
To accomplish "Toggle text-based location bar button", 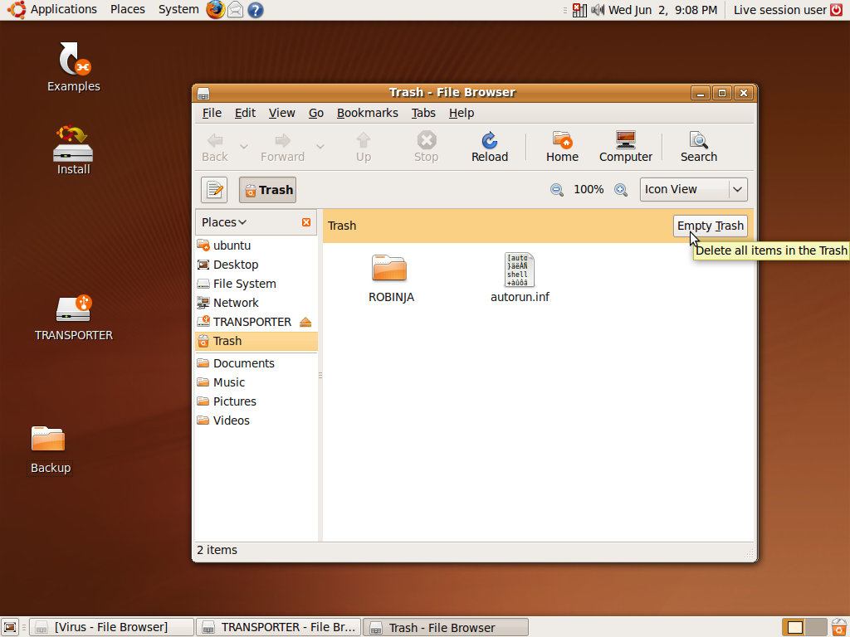I will click(214, 190).
